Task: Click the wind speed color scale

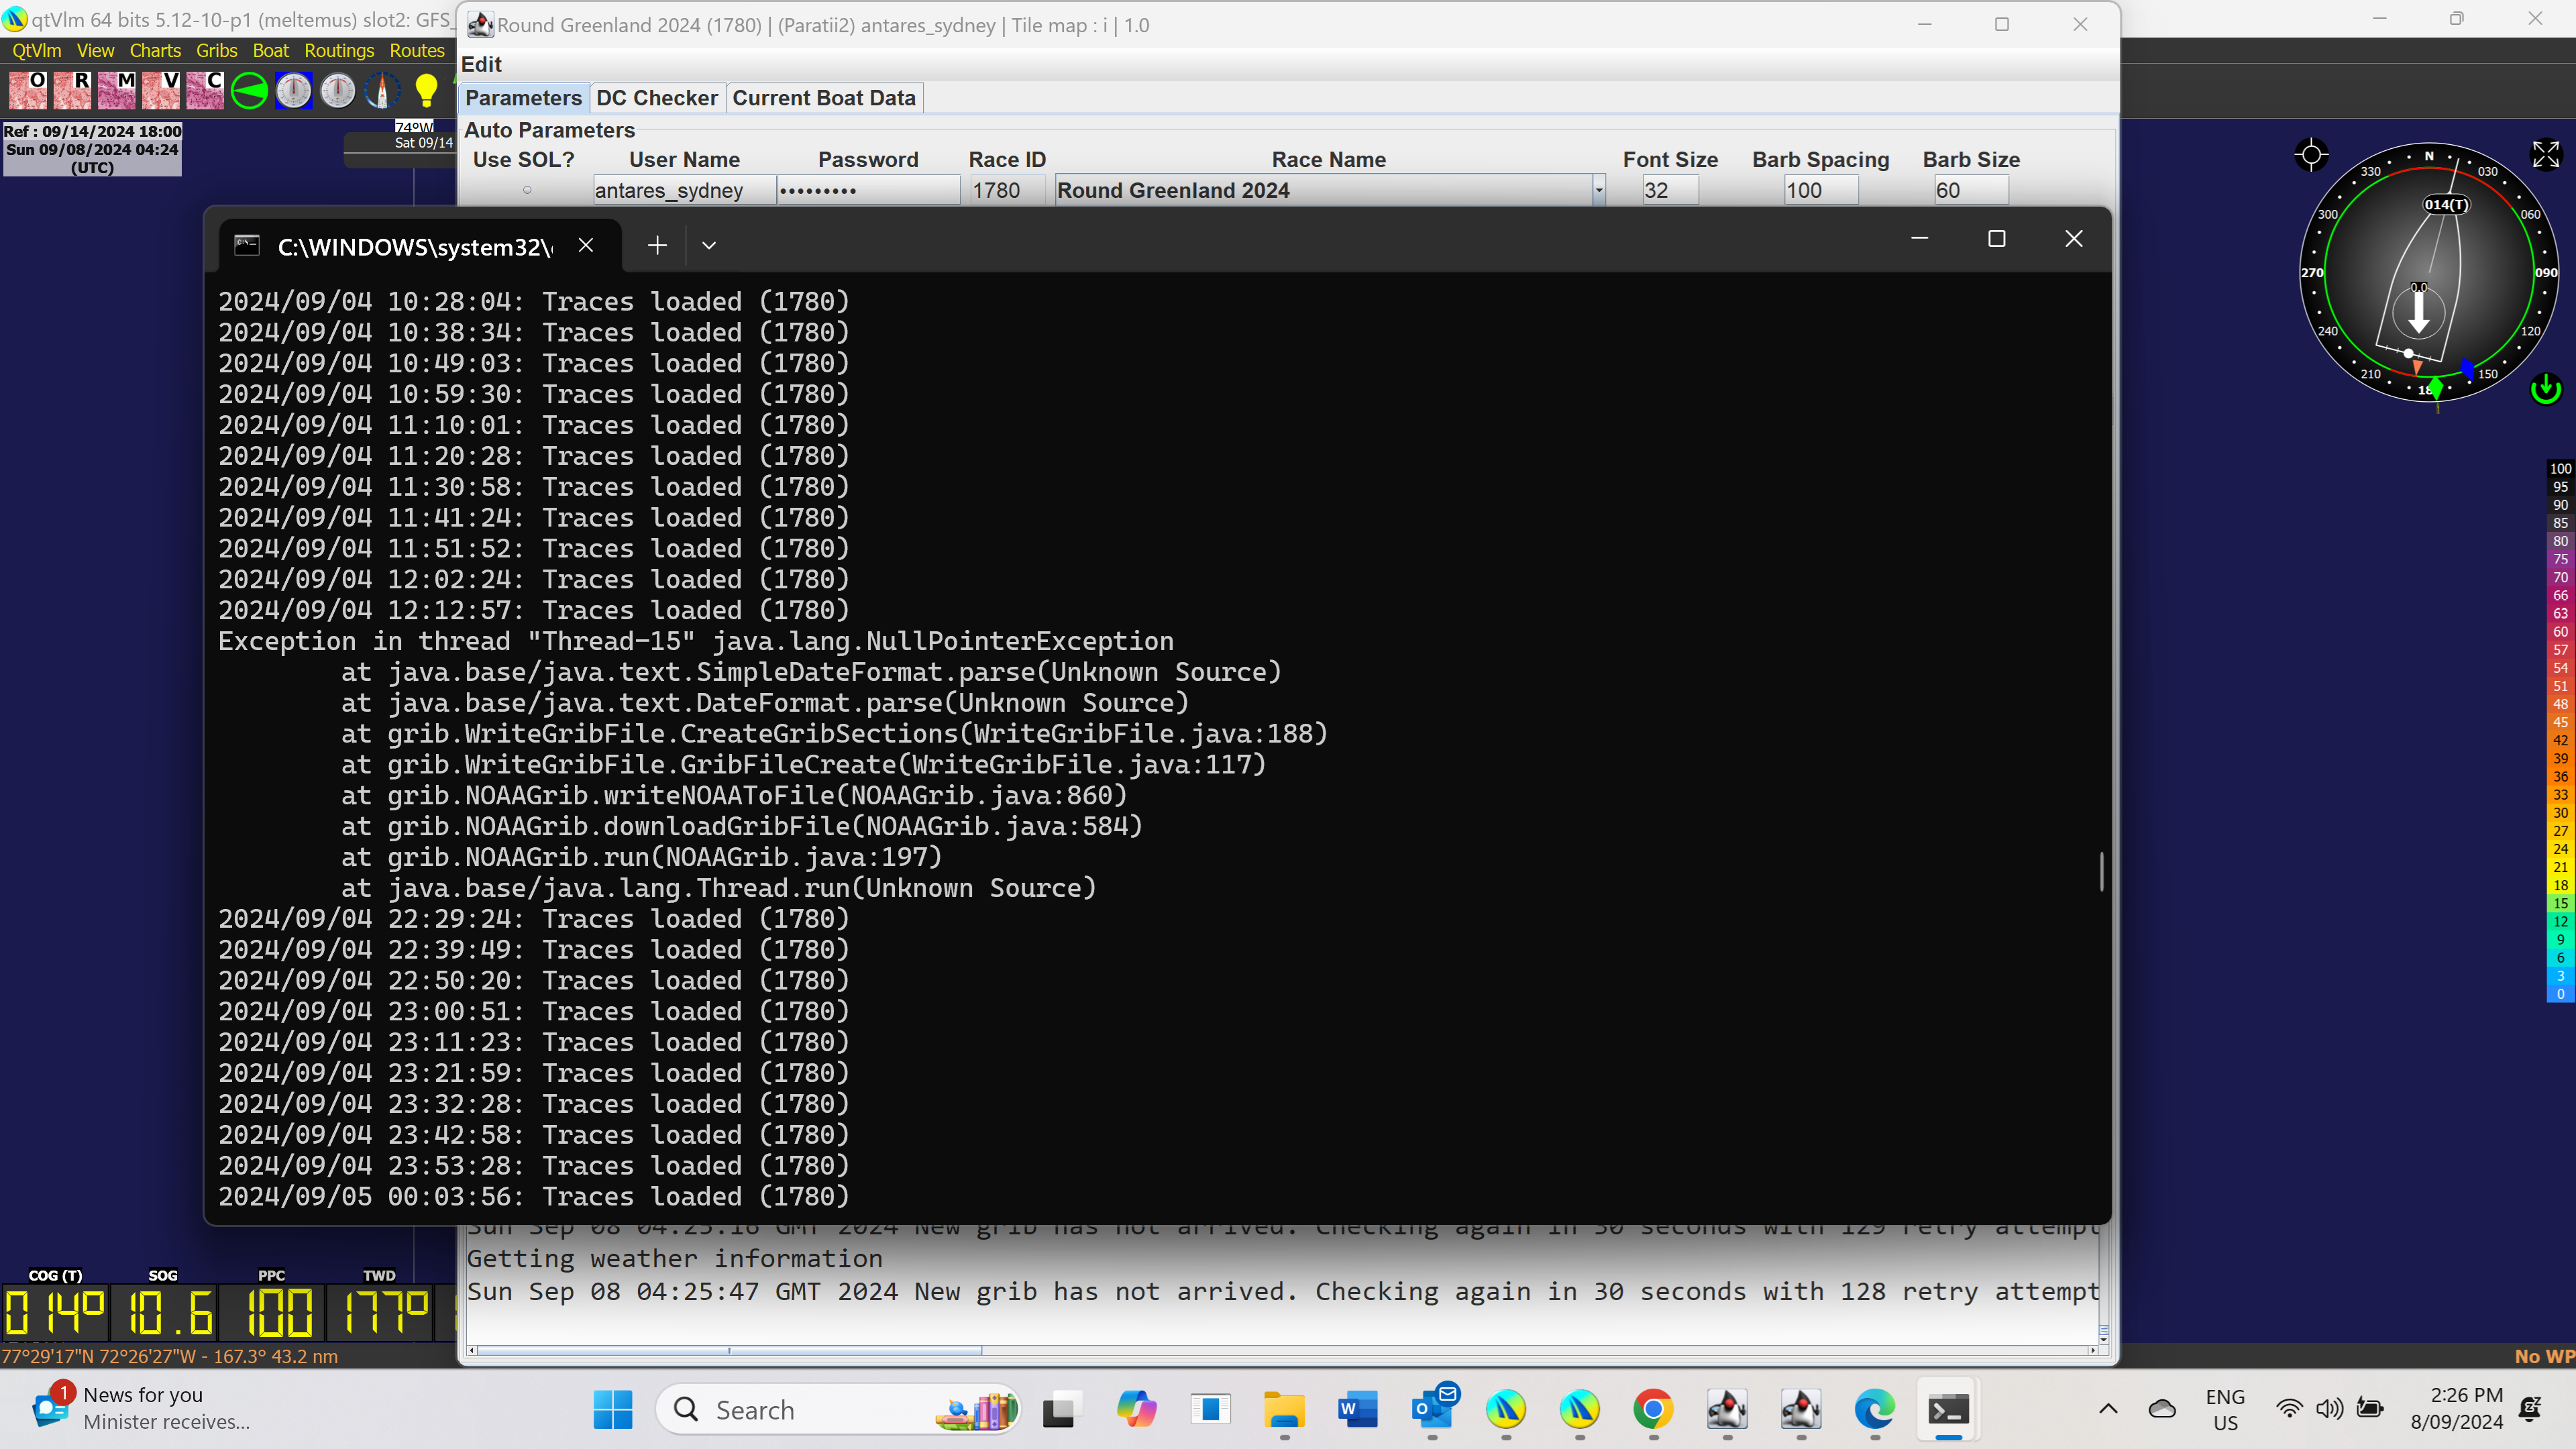Action: pyautogui.click(x=2560, y=731)
